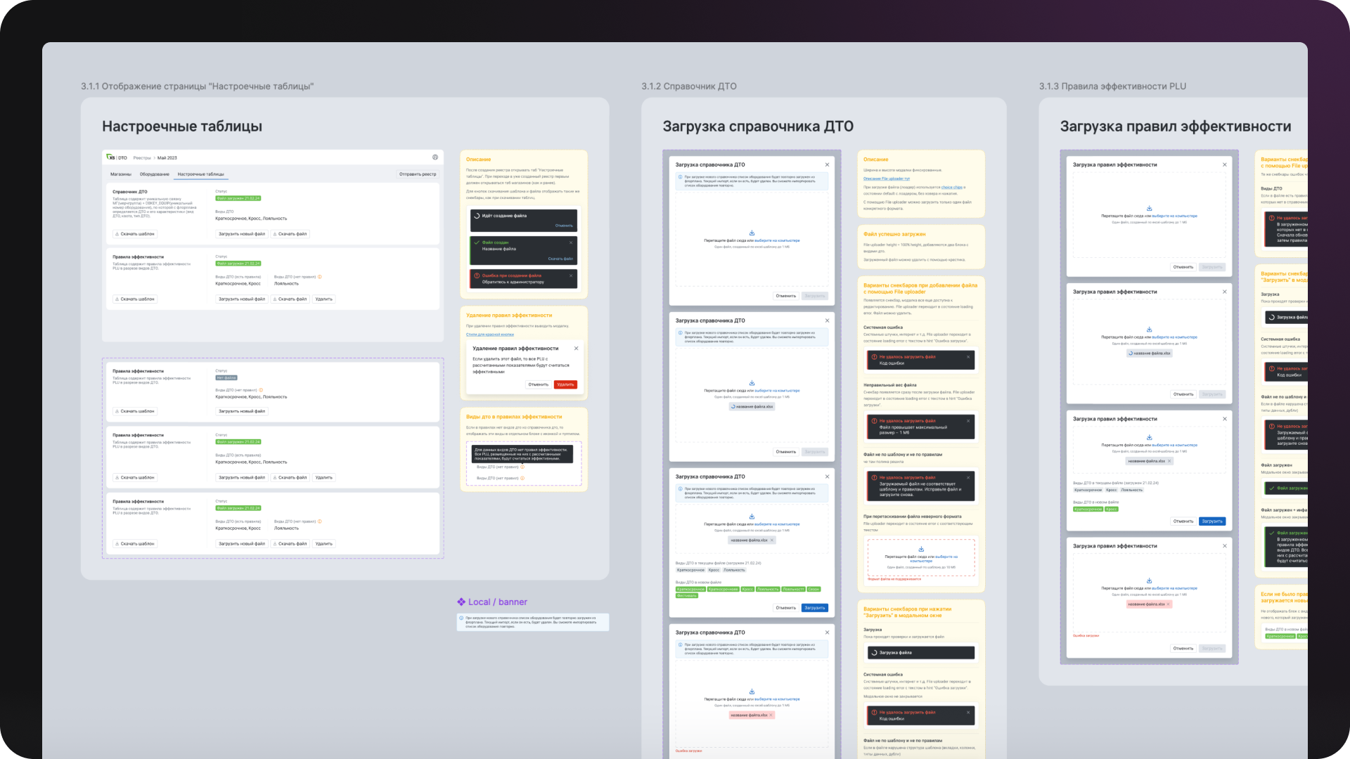Remove red error file chip in ДТО modal
Image resolution: width=1350 pixels, height=759 pixels.
coord(771,715)
